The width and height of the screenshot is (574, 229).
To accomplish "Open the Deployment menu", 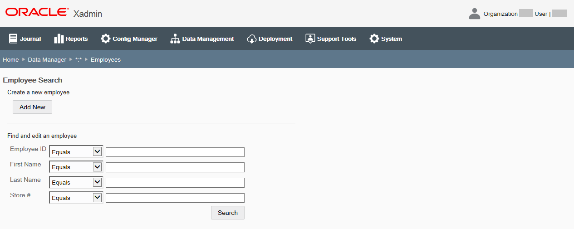I will [270, 39].
